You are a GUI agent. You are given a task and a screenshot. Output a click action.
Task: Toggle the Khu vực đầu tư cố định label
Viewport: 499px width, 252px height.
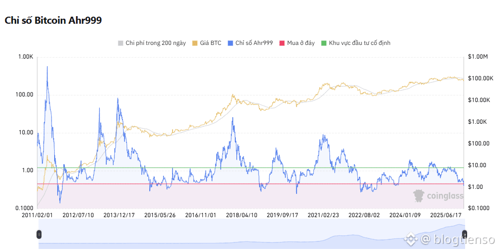(359, 43)
